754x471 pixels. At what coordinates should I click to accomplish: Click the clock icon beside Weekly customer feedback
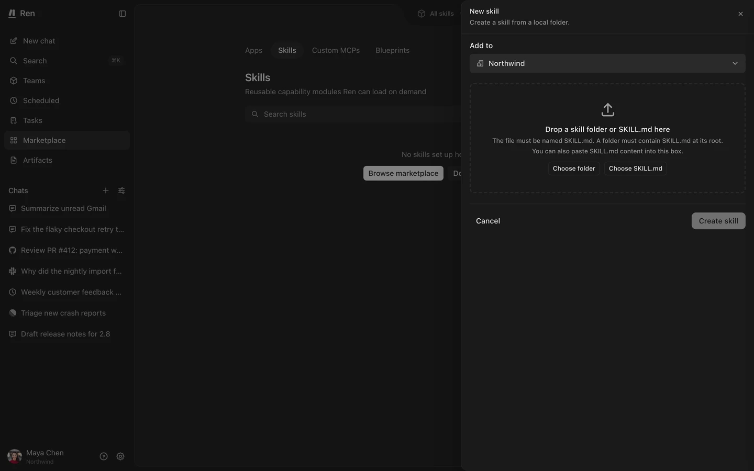(13, 292)
